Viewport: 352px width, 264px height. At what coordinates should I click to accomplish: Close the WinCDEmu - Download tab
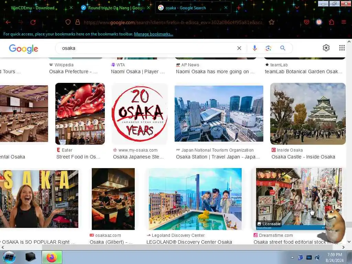point(71,8)
